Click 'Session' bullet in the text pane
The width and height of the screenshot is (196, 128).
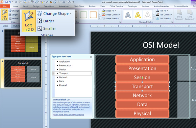pos(63,69)
